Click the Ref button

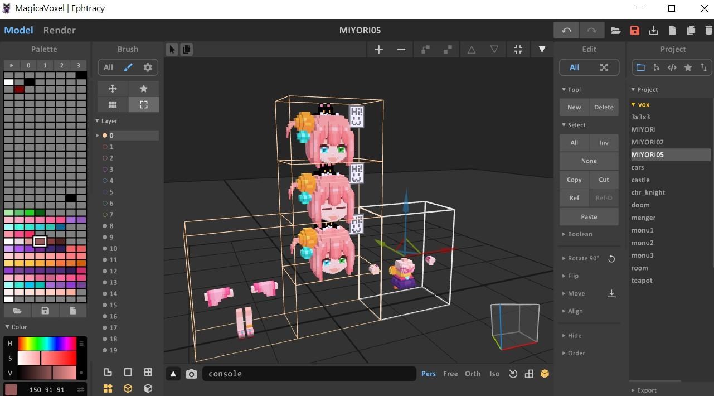pyautogui.click(x=574, y=197)
